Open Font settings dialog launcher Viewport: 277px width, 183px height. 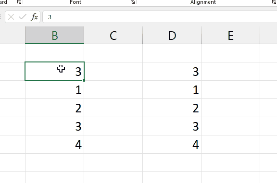[133, 2]
